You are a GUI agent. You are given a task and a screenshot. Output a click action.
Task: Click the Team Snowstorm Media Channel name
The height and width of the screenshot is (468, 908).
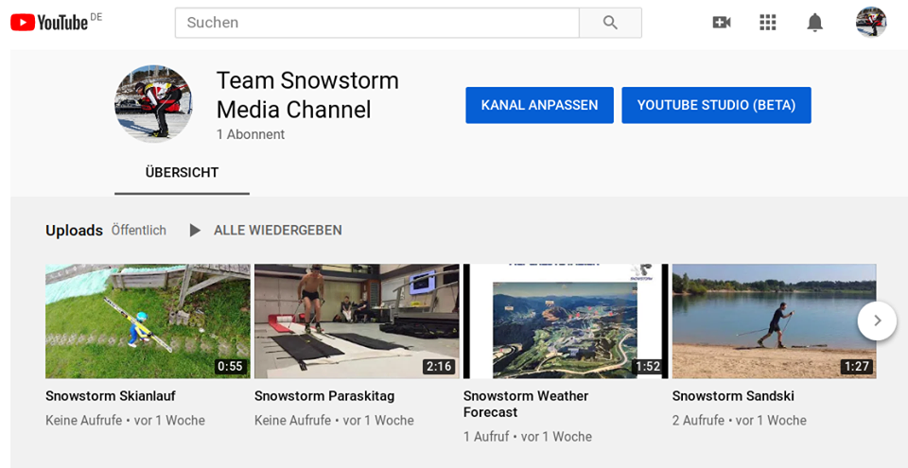coord(307,95)
